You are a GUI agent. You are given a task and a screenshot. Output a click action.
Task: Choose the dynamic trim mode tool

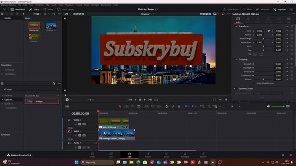133,107
